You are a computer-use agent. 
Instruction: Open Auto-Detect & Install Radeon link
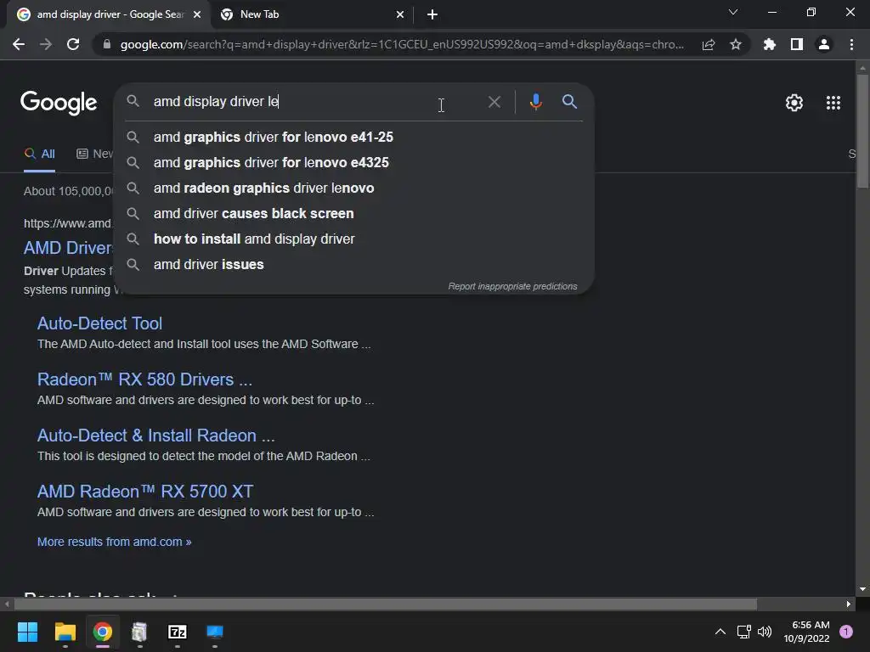point(156,436)
